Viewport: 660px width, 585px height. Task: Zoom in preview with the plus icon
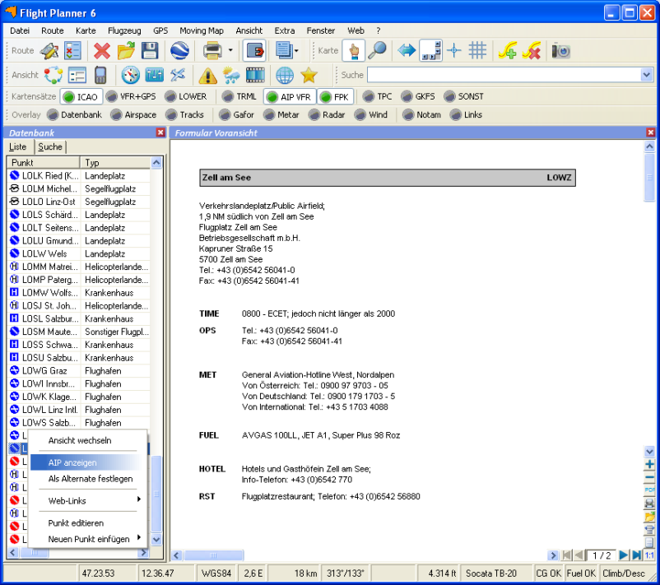pos(649,464)
